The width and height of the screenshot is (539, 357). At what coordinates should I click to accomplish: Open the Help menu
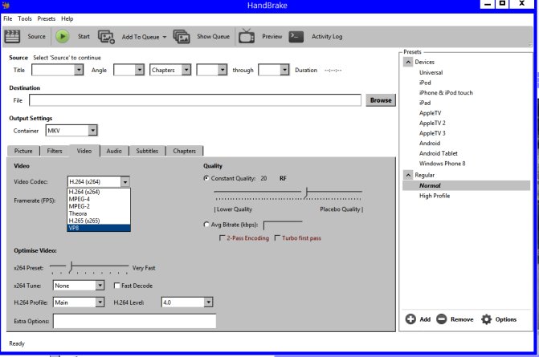coord(67,19)
